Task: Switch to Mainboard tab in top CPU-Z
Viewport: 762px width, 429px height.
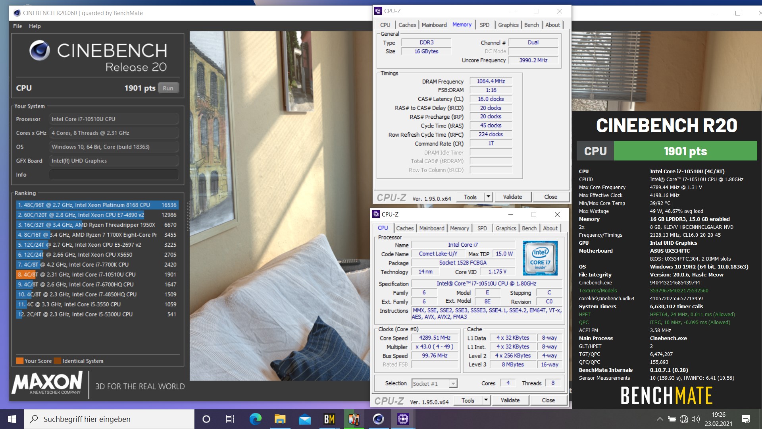Action: click(434, 25)
